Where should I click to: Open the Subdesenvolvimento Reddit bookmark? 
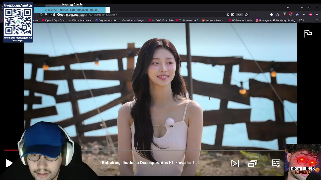click(214, 20)
